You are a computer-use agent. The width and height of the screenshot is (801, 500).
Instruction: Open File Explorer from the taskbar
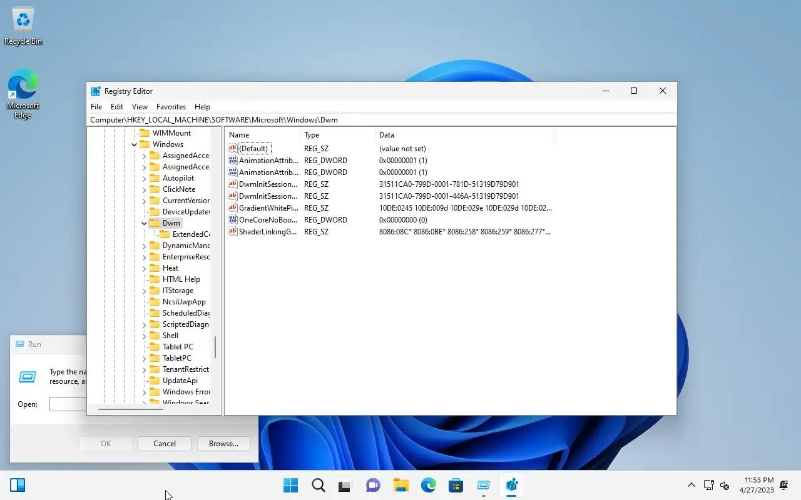pyautogui.click(x=401, y=485)
